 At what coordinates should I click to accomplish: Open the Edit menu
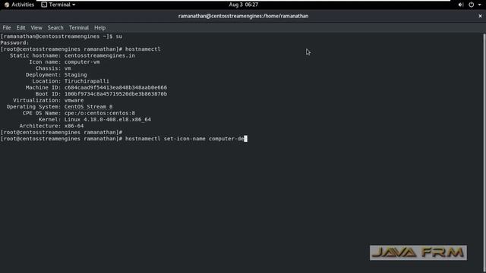(x=21, y=28)
